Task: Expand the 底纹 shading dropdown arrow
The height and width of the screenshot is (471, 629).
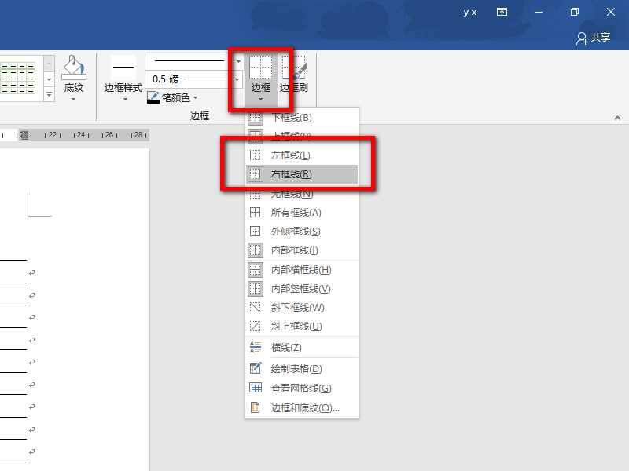Action: (x=73, y=99)
